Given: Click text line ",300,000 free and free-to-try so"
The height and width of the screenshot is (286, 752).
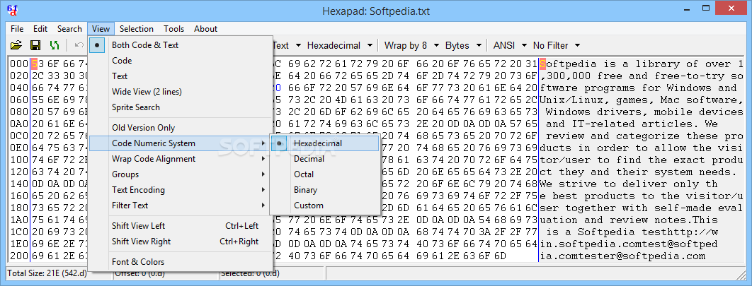Looking at the screenshot, I should 642,76.
